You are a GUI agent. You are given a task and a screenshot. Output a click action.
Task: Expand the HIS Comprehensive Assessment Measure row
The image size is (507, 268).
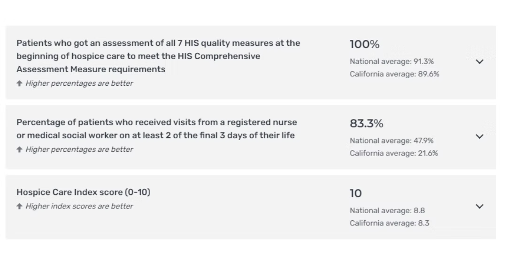coord(479,61)
